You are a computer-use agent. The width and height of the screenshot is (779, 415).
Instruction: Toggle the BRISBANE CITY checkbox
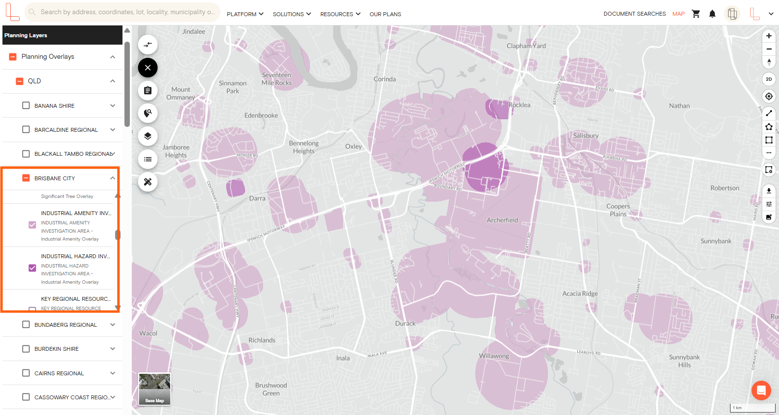click(26, 178)
